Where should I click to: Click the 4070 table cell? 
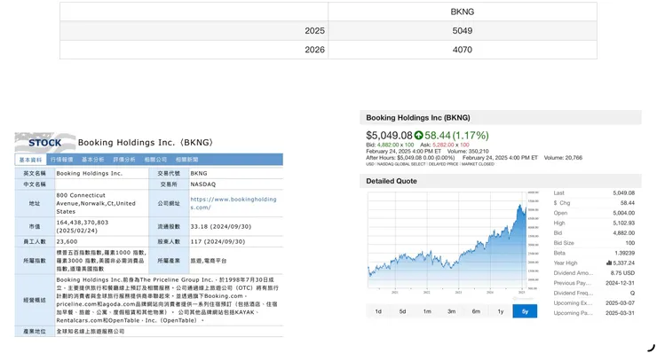[463, 50]
